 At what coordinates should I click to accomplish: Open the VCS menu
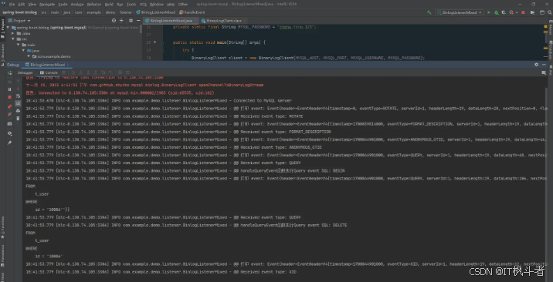[x=143, y=4]
